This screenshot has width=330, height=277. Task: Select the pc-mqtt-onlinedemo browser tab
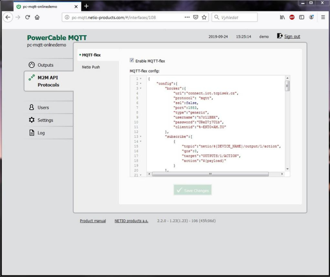pyautogui.click(x=47, y=7)
